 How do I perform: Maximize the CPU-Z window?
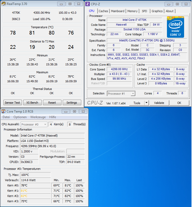pos(177,4)
